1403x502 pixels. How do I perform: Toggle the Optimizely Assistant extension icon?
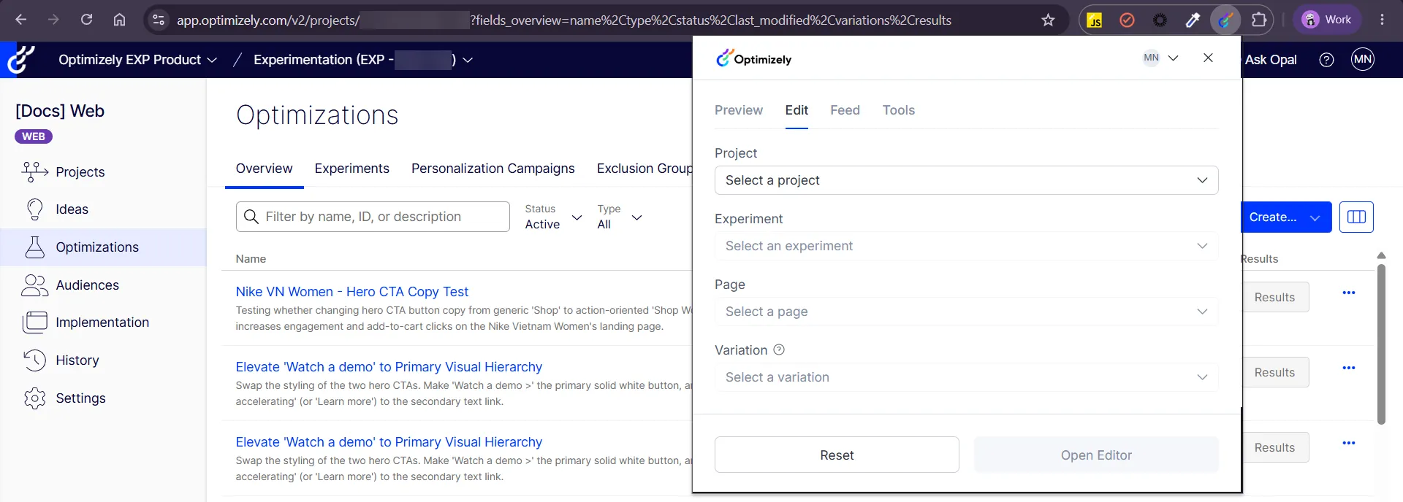point(1225,20)
